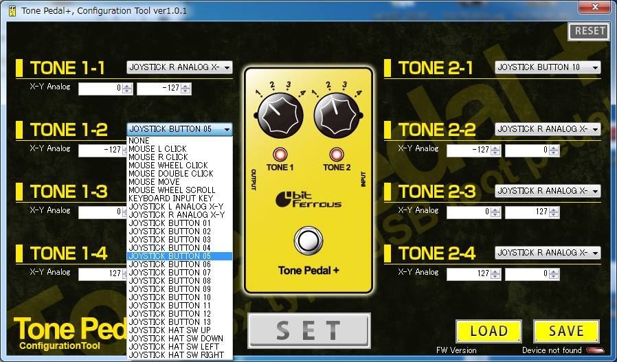
Task: Click the yellow LOAD button
Action: [x=489, y=331]
